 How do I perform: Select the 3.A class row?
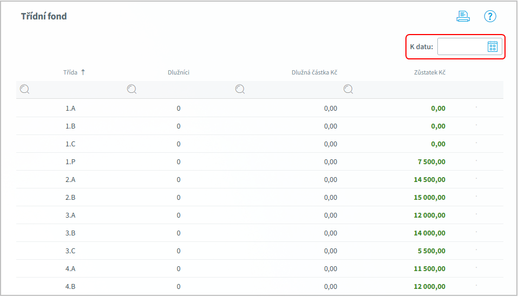pyautogui.click(x=260, y=215)
